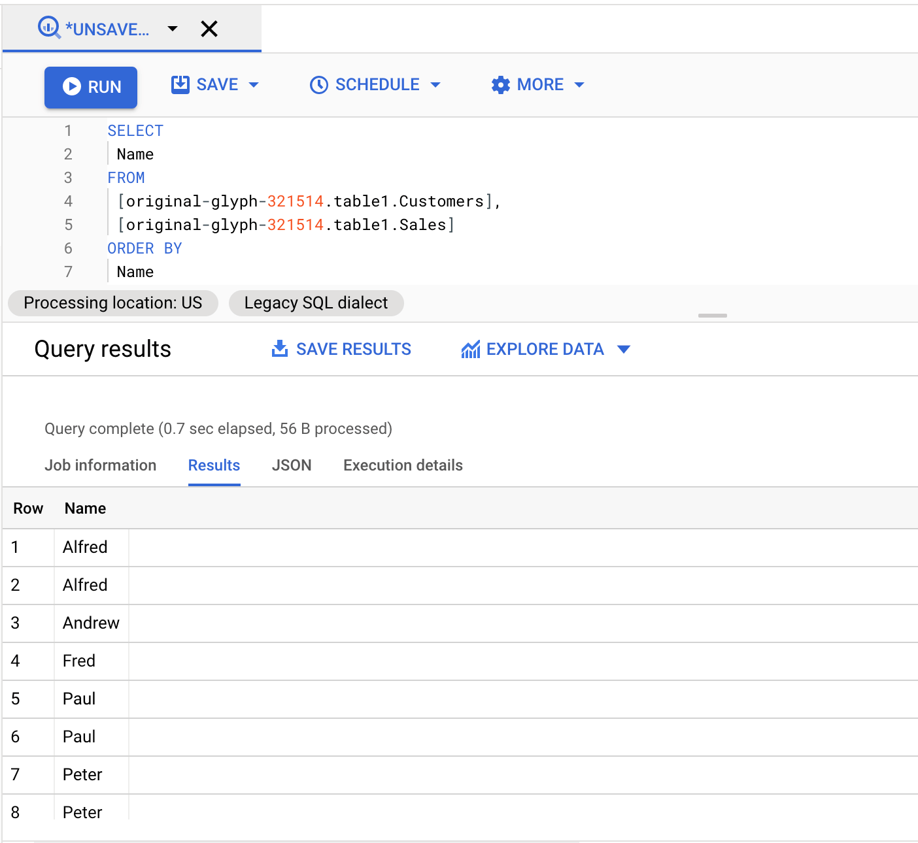918x843 pixels.
Task: Click the Legacy SQL dialect chip
Action: 316,303
